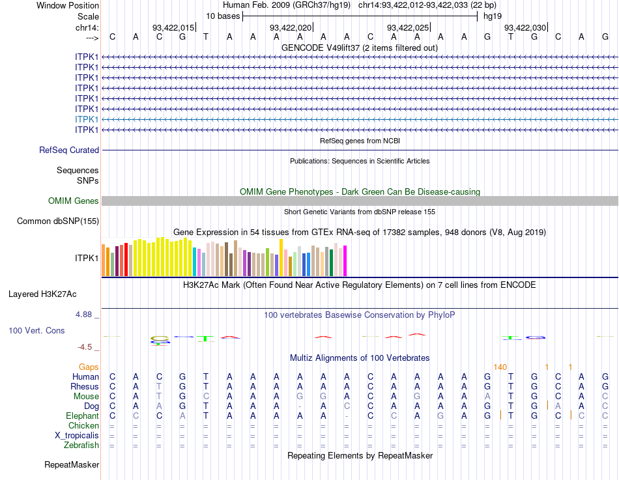The image size is (619, 480).
Task: Open RefSeq genes from NCBI track title
Action: pyautogui.click(x=360, y=141)
